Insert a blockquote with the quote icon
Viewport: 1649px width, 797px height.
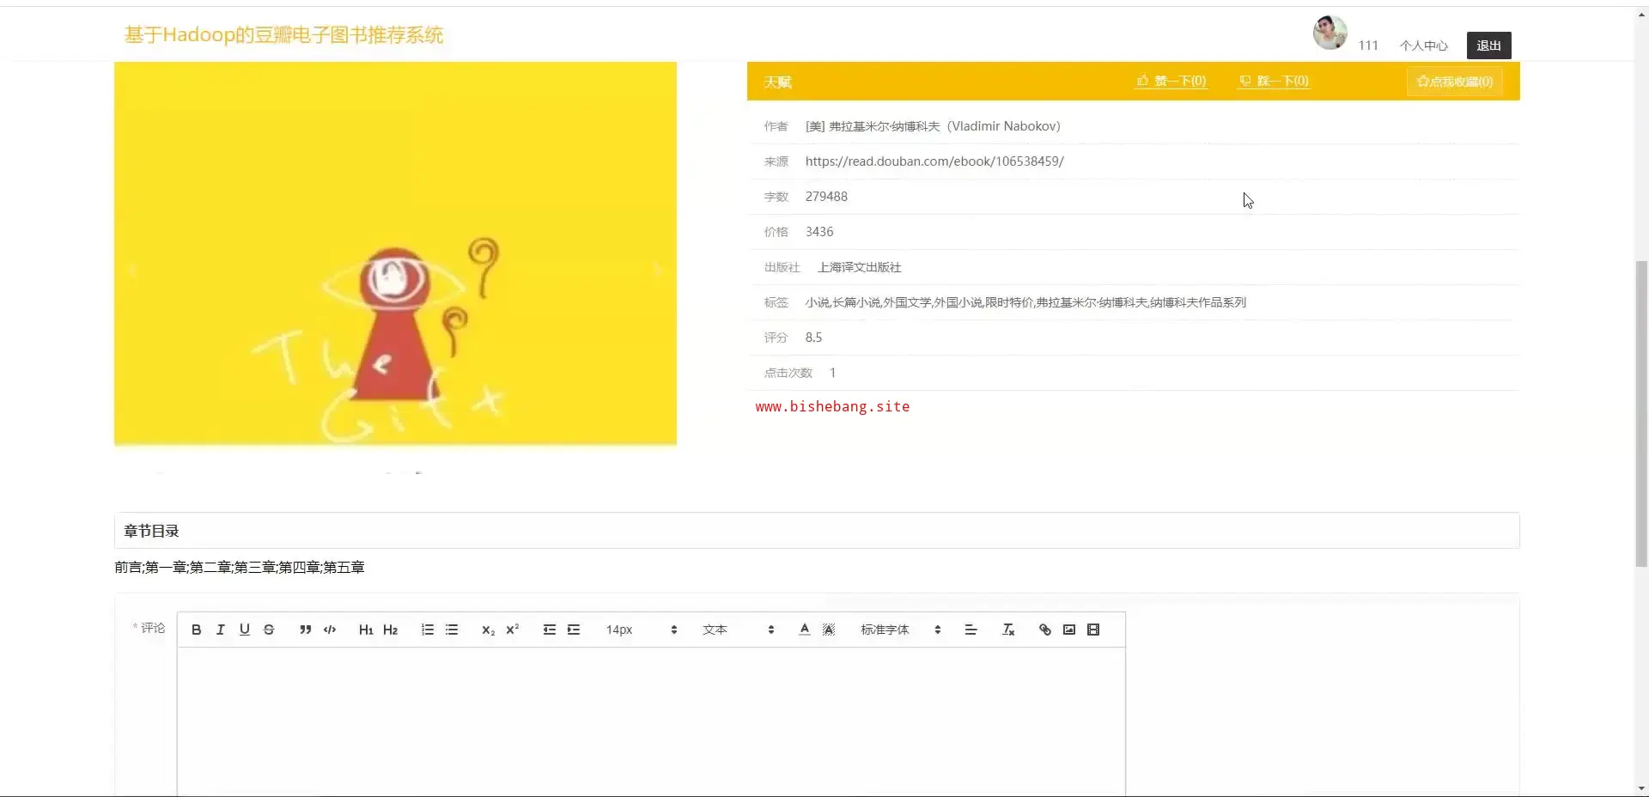[x=305, y=630]
